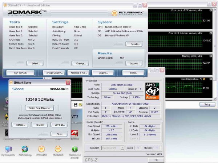Click the help question mark in monitoring window
The width and height of the screenshot is (218, 163).
click(209, 4)
